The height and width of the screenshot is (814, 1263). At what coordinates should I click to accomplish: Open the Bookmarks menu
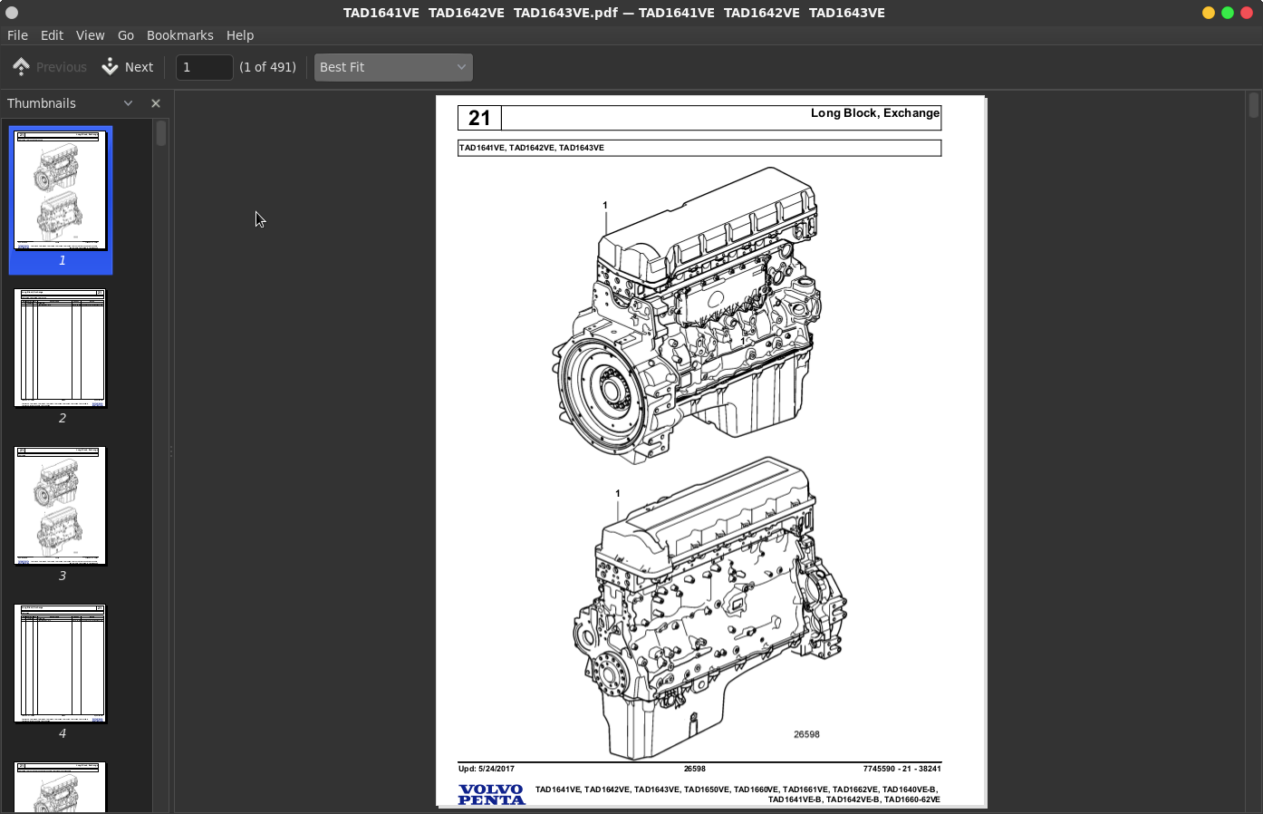tap(179, 35)
